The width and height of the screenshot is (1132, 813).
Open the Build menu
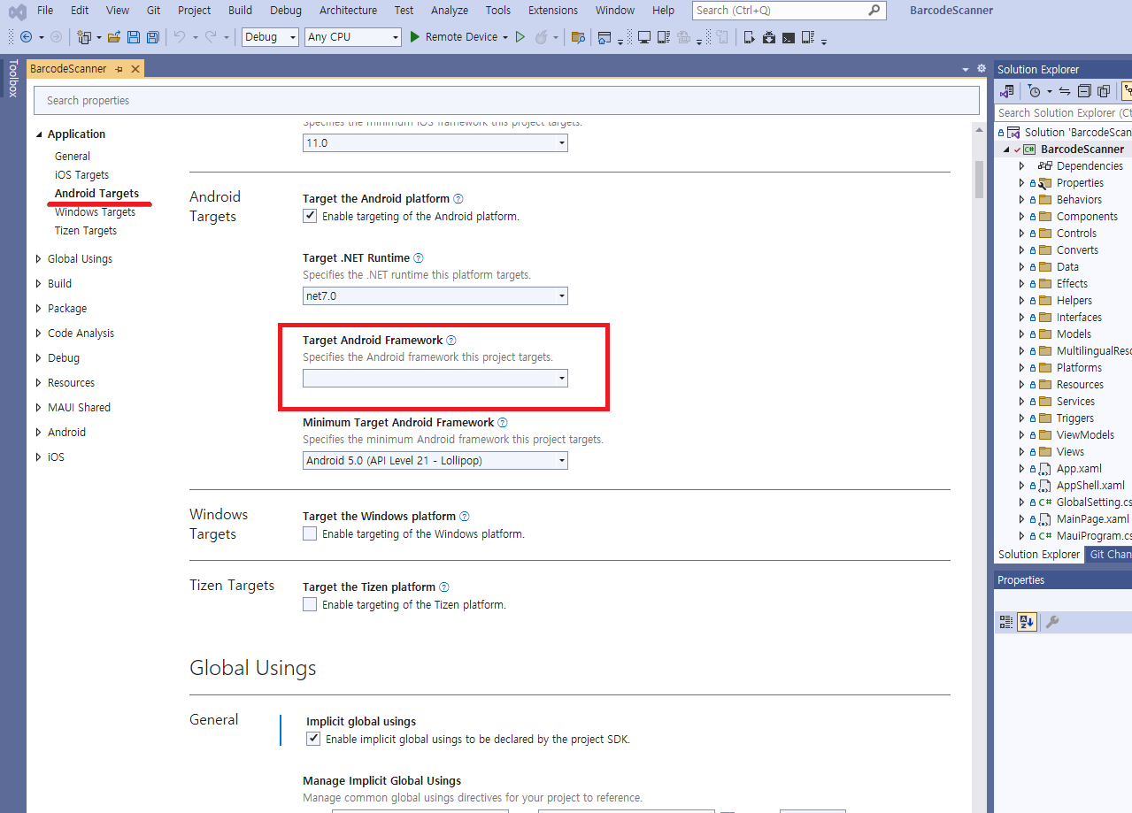coord(240,11)
